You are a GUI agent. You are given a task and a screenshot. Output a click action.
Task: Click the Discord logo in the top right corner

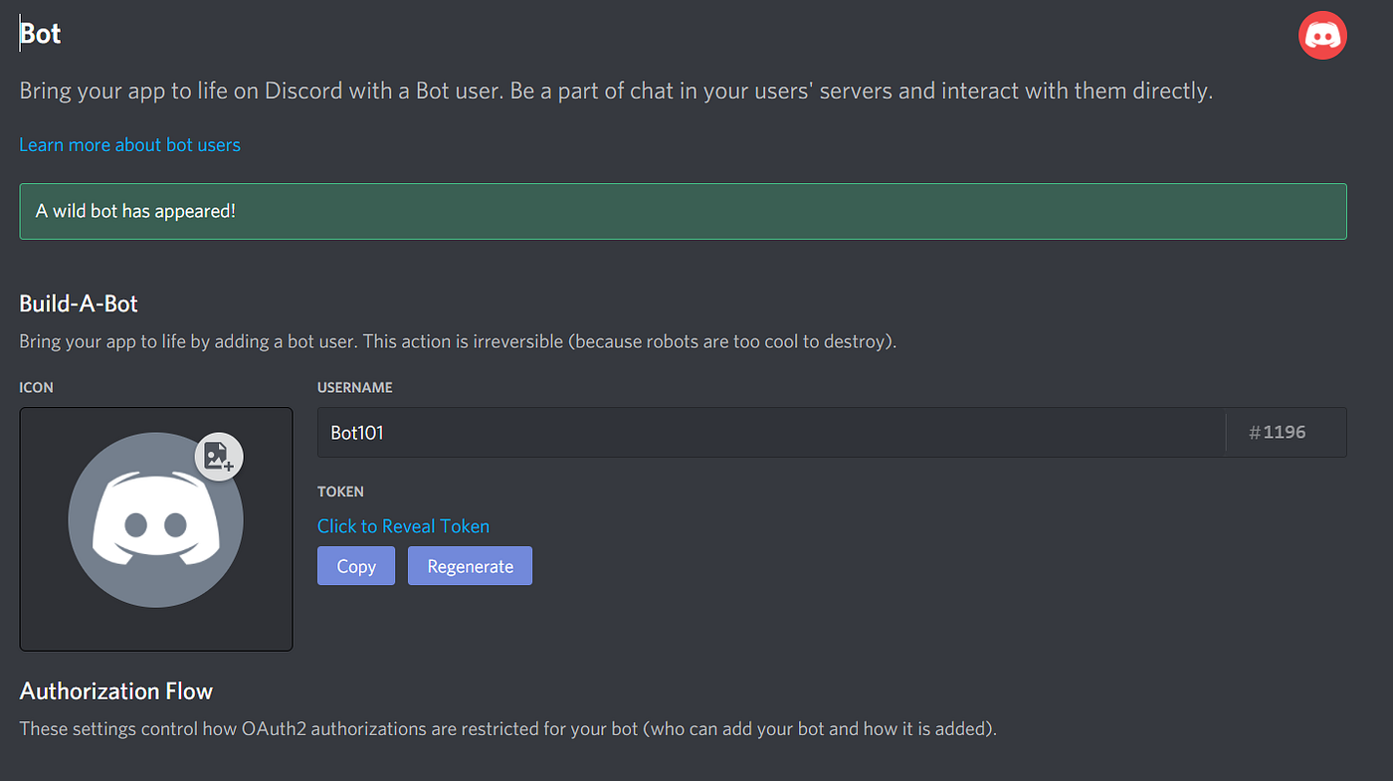coord(1322,34)
